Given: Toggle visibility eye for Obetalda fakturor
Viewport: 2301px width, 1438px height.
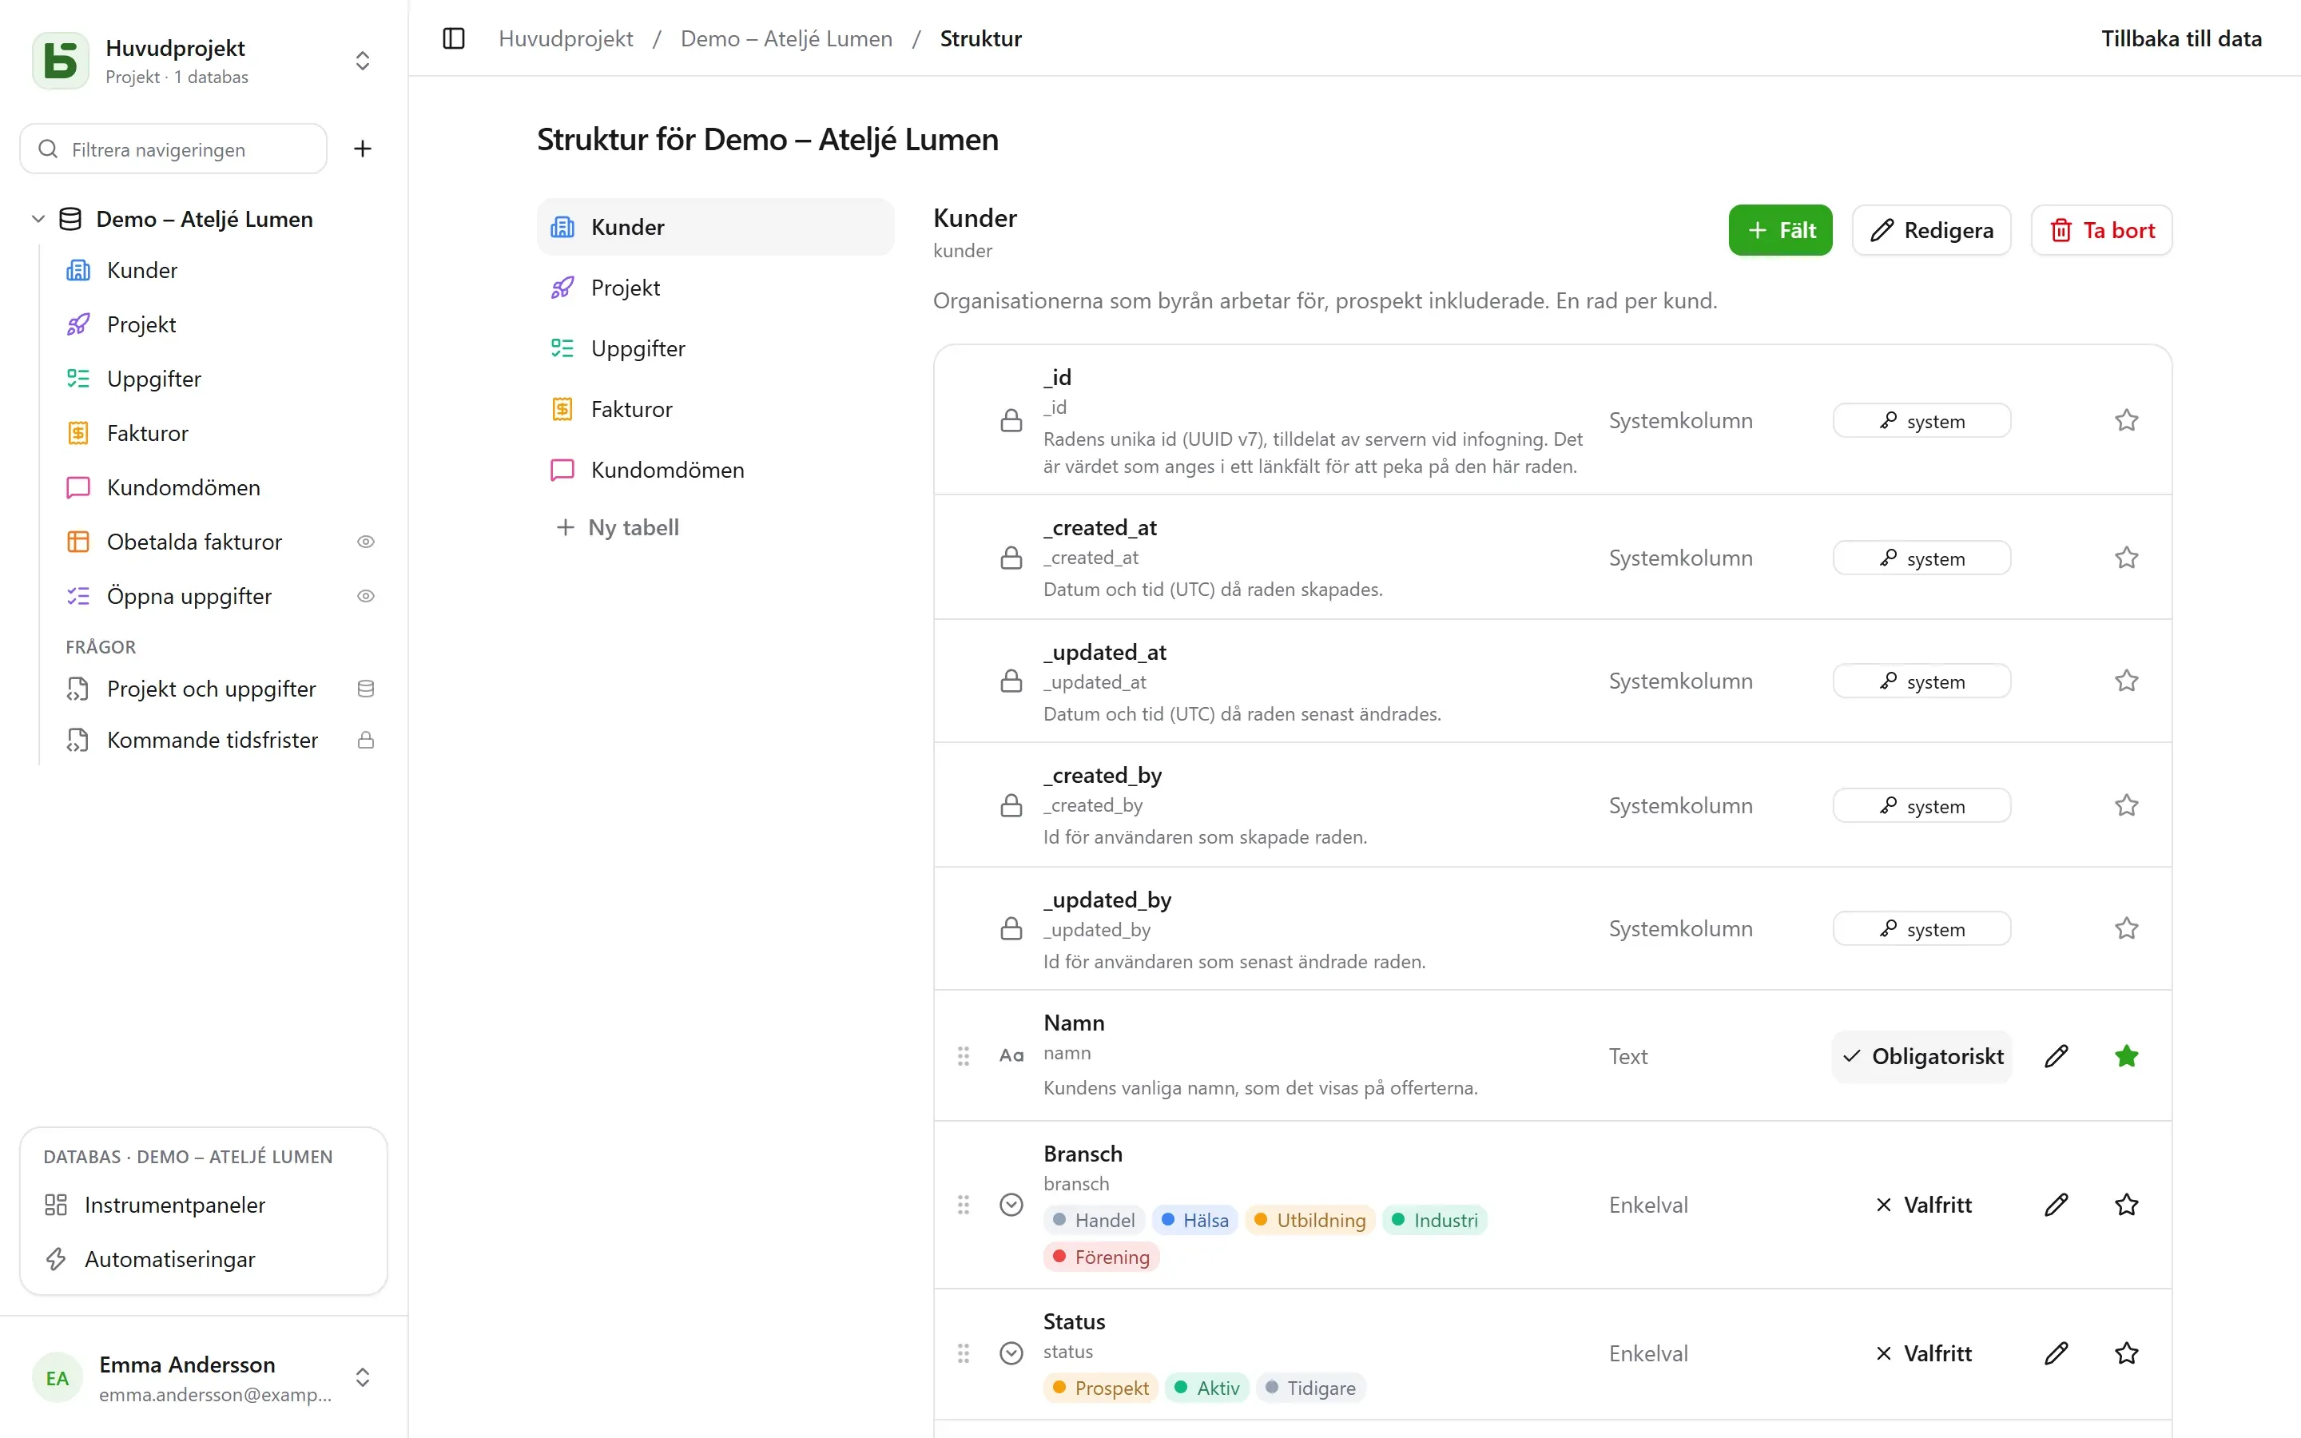Looking at the screenshot, I should click(366, 542).
